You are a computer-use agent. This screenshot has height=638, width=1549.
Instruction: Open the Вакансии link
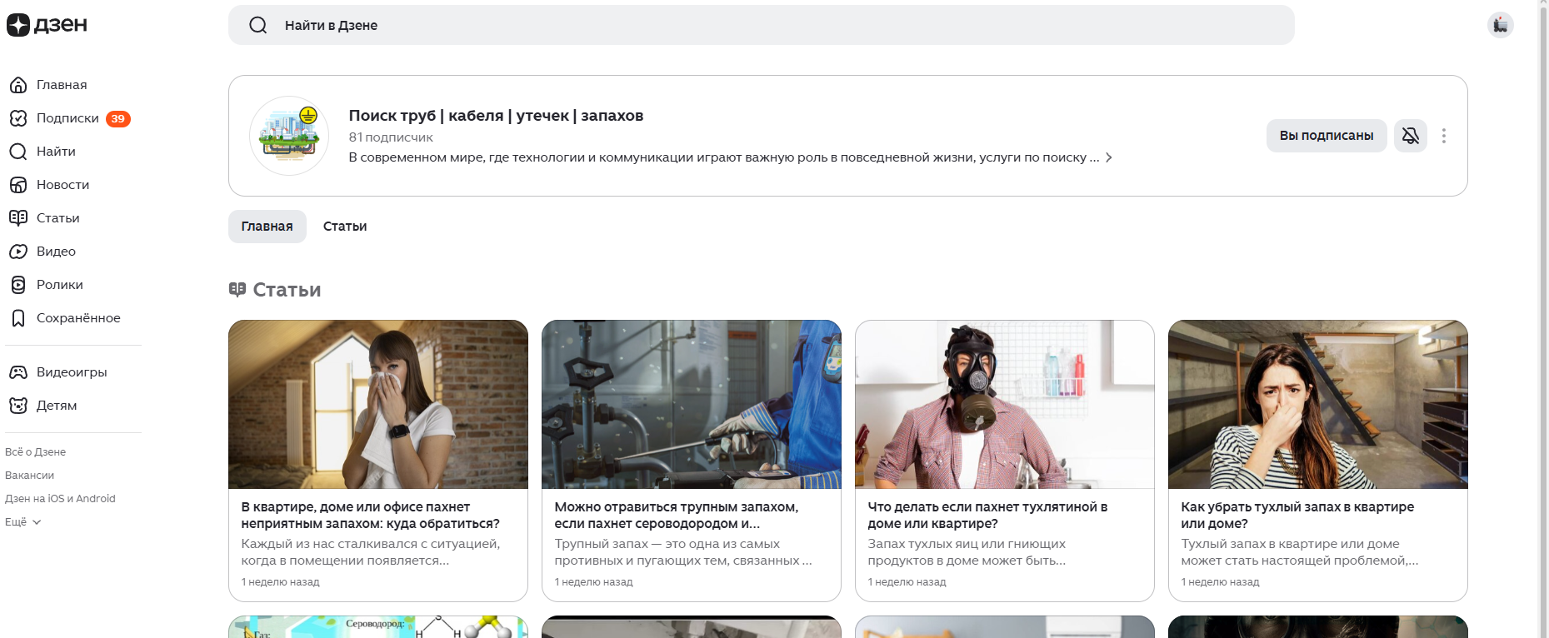[29, 476]
